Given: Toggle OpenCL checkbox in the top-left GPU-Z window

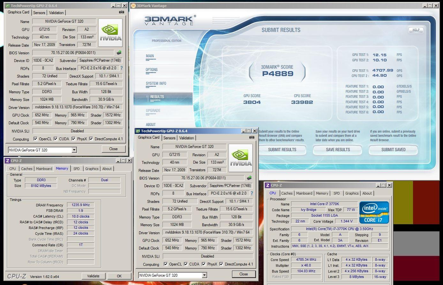Looking at the screenshot, I should point(35,139).
